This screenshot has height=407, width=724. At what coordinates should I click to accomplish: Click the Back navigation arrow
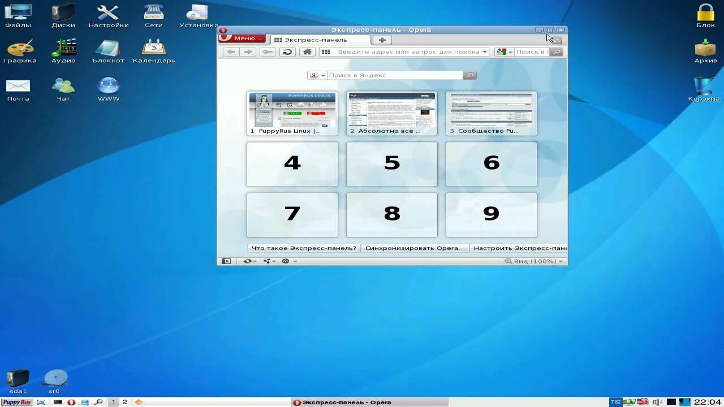(x=231, y=51)
